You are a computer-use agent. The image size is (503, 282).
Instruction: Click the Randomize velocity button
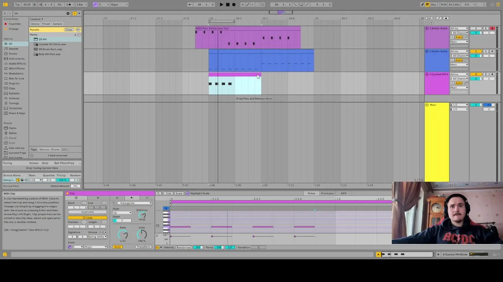pos(184,248)
